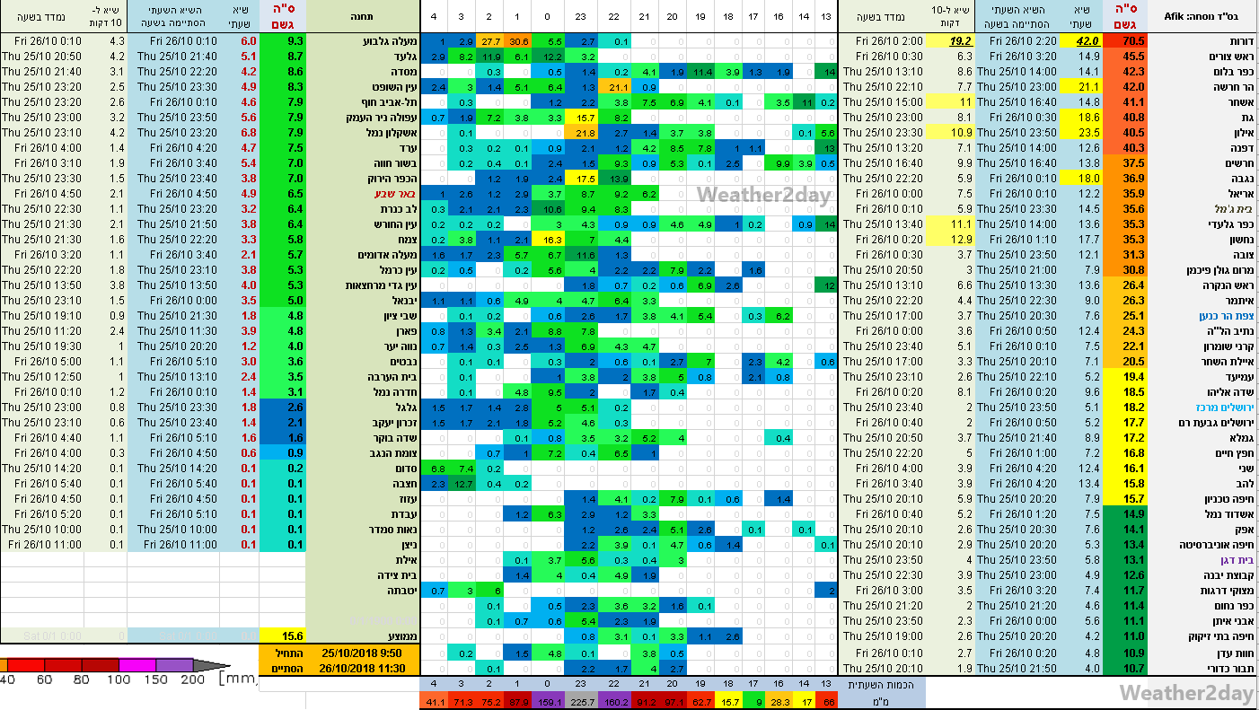Click the end time 26/10/2018 11:30 cell
The image size is (1259, 710).
point(362,667)
